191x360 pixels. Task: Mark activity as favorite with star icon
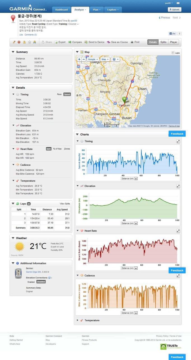29,42
